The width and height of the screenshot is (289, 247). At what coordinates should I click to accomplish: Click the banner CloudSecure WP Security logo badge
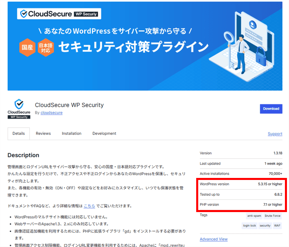(x=59, y=14)
